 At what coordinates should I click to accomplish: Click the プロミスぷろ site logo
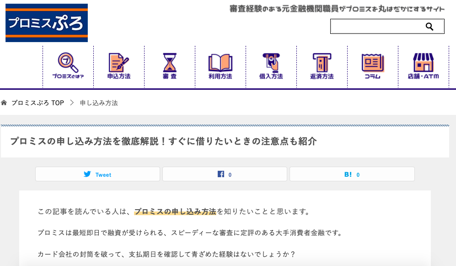pyautogui.click(x=47, y=23)
